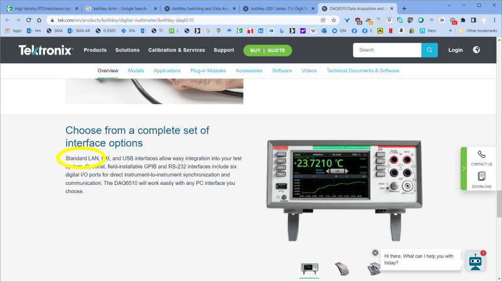Close the DAQ6510 Data Acquisition tab
Viewport: 502px width, 282px height.
[392, 9]
